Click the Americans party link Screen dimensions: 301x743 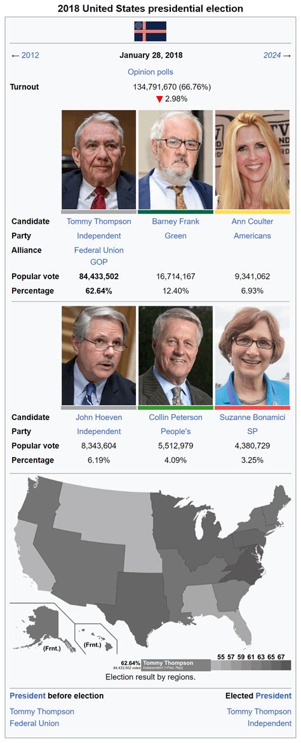coord(252,236)
